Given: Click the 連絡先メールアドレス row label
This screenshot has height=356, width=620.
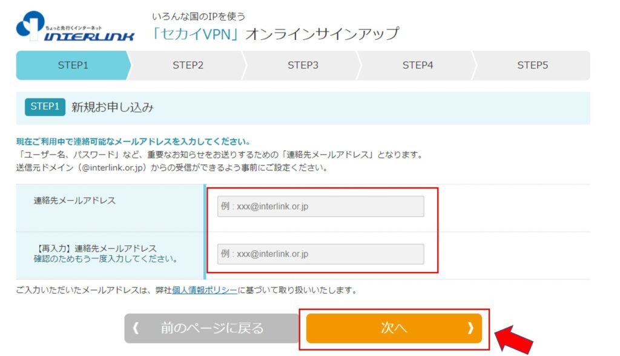Looking at the screenshot, I should (74, 201).
